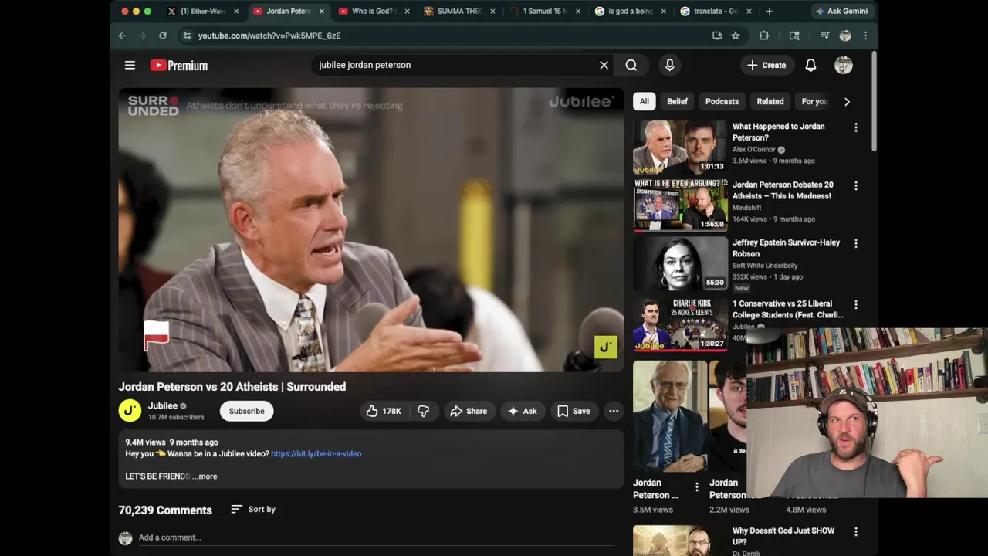Open the notifications bell
Screen dimensions: 988x556
pos(810,66)
